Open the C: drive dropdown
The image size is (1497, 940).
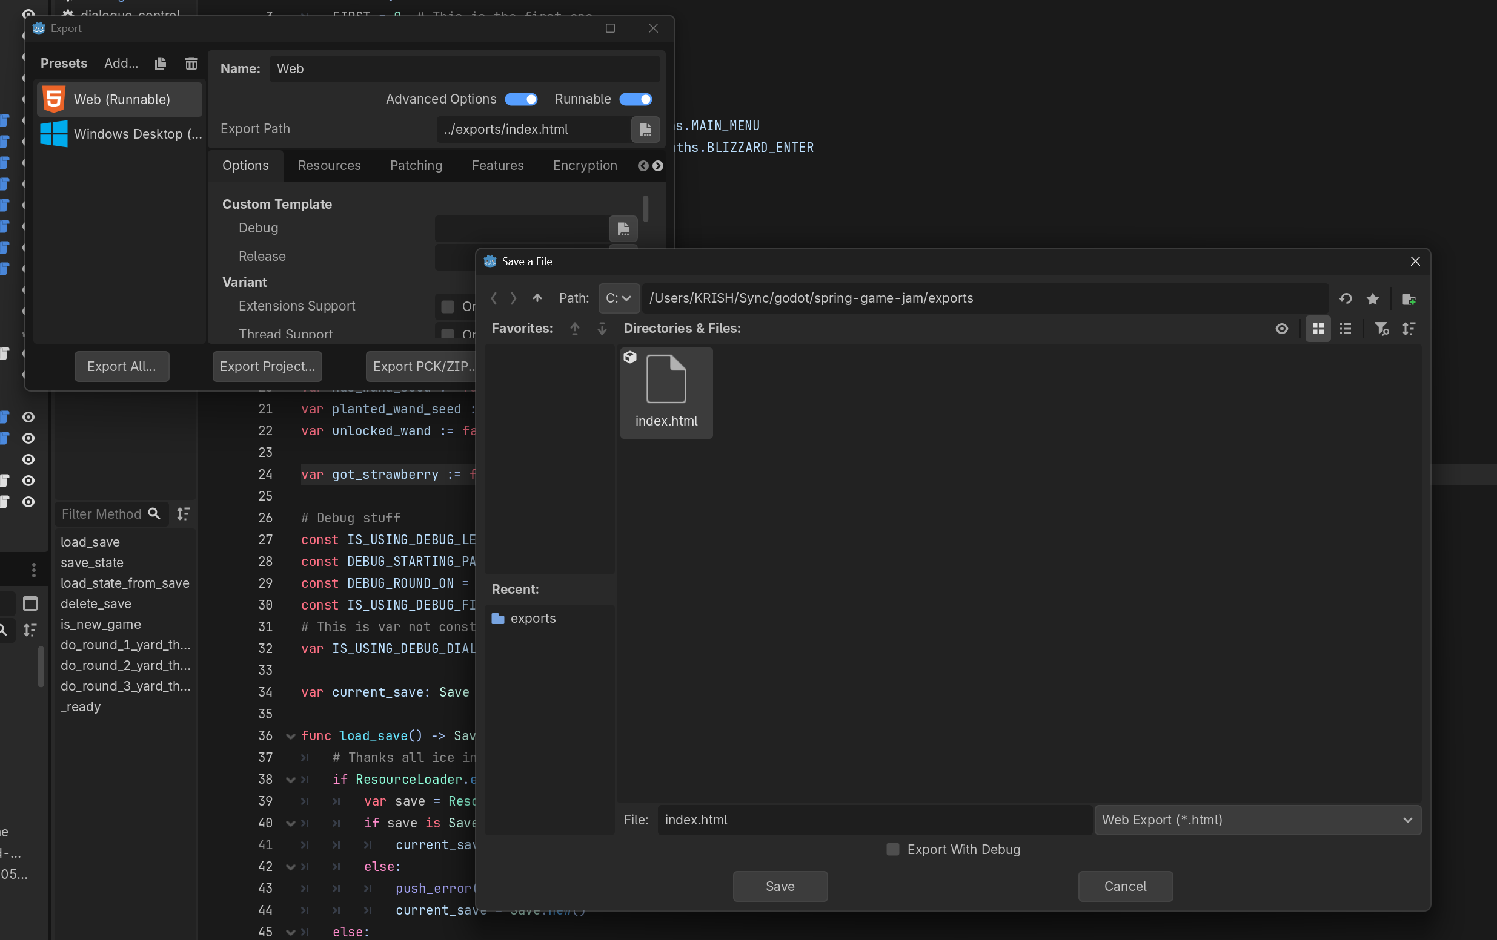618,298
